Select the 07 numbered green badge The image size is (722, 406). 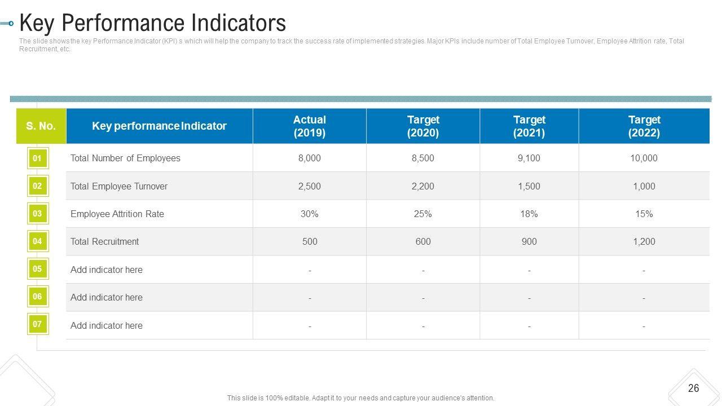[x=37, y=324]
